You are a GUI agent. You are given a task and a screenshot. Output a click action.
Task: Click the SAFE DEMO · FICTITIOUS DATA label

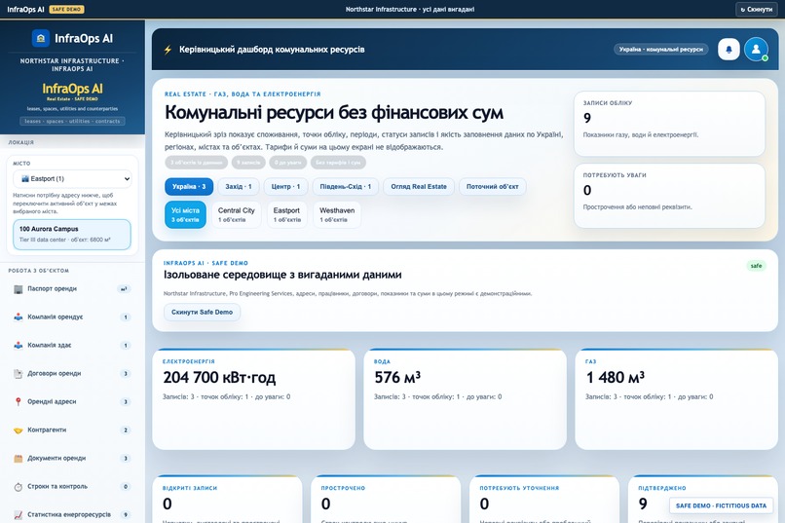tap(721, 505)
